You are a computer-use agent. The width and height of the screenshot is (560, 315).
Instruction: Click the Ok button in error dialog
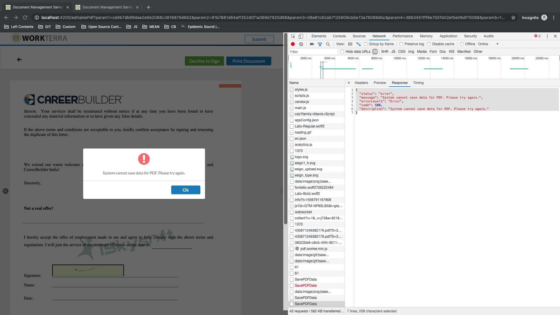[x=185, y=190]
